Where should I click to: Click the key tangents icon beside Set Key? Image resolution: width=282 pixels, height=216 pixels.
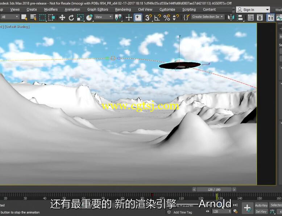(273, 212)
